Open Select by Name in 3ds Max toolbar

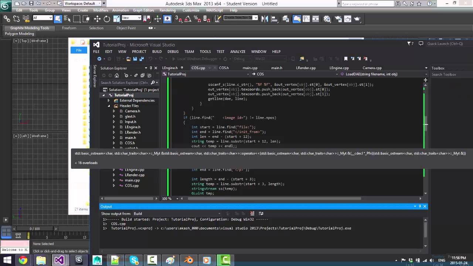(x=67, y=18)
